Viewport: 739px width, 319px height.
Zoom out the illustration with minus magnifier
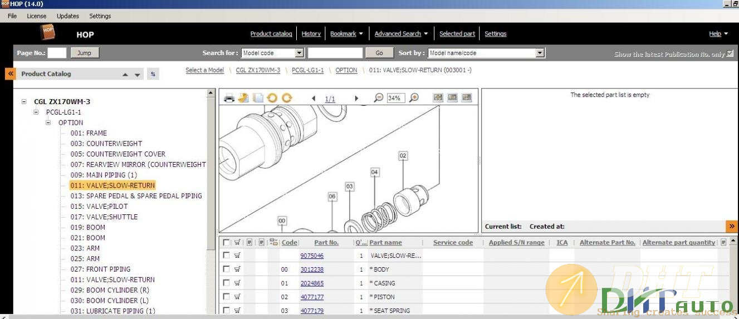379,98
